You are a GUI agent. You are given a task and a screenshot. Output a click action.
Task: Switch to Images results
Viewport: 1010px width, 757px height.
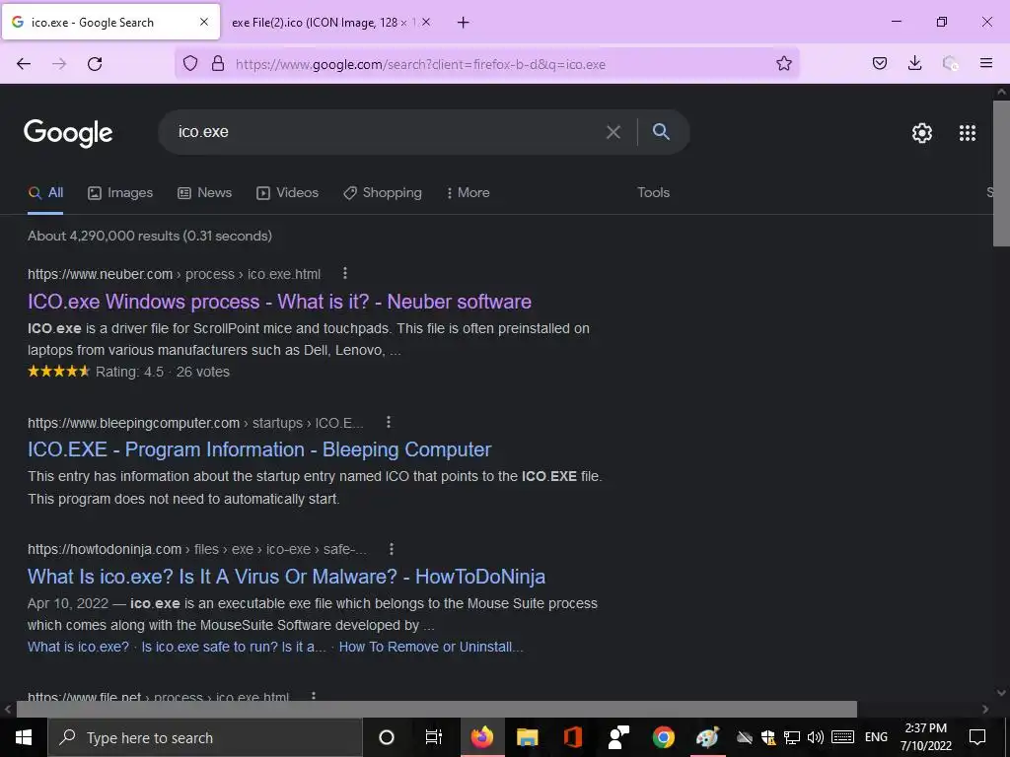coord(120,192)
